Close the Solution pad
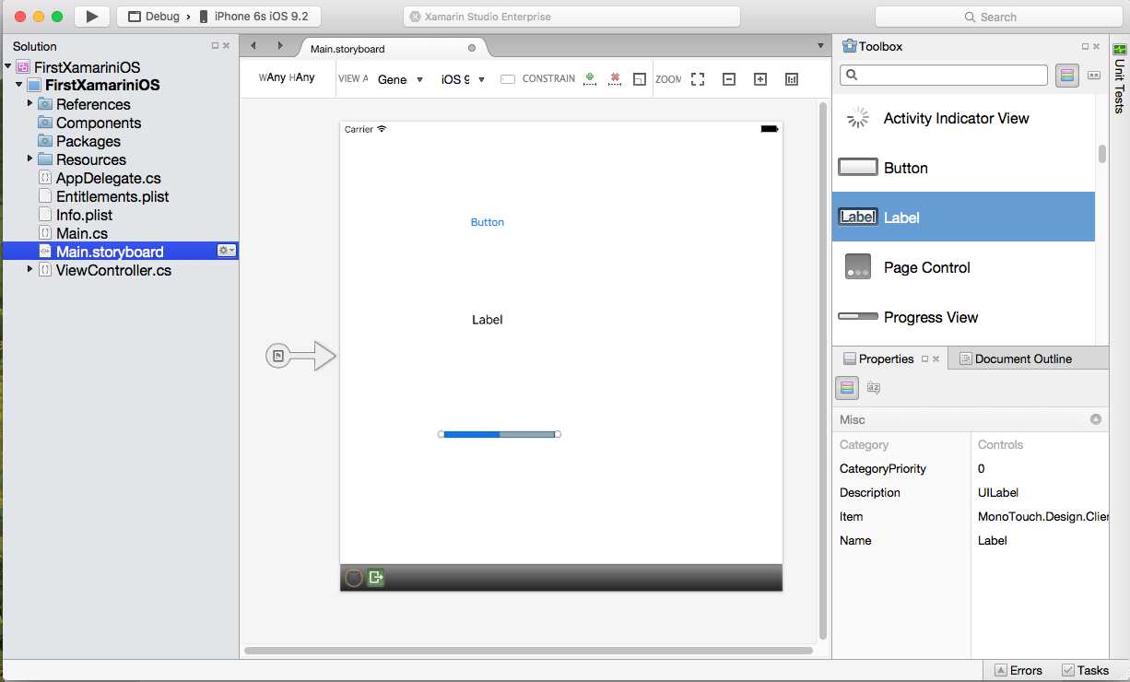This screenshot has width=1130, height=682. [x=227, y=45]
